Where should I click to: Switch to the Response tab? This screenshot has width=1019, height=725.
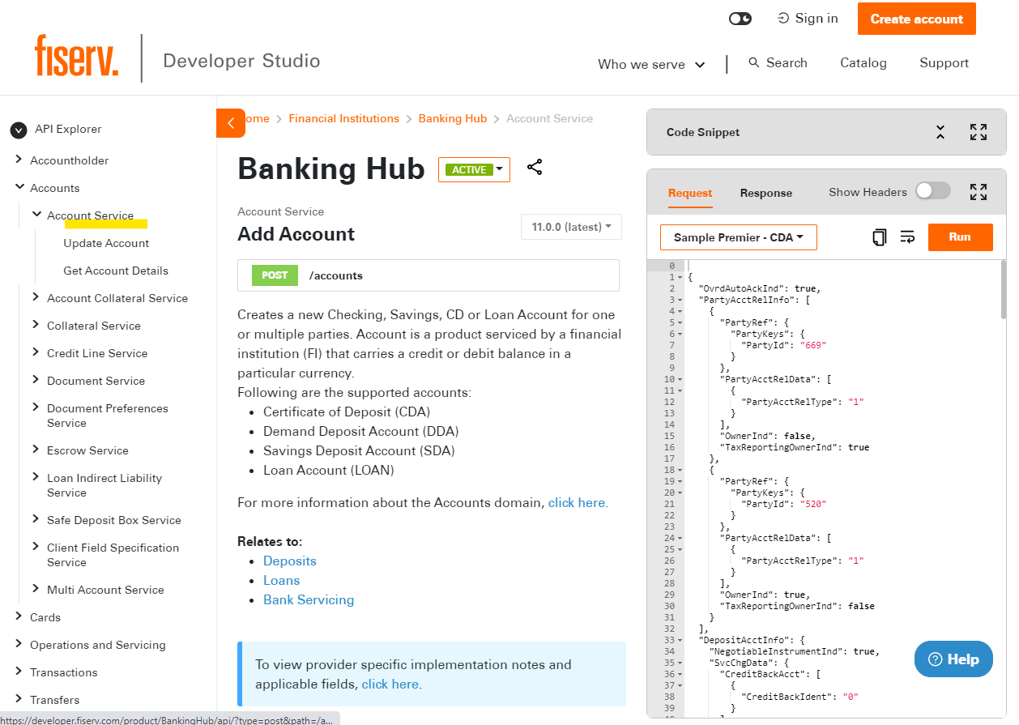tap(766, 193)
